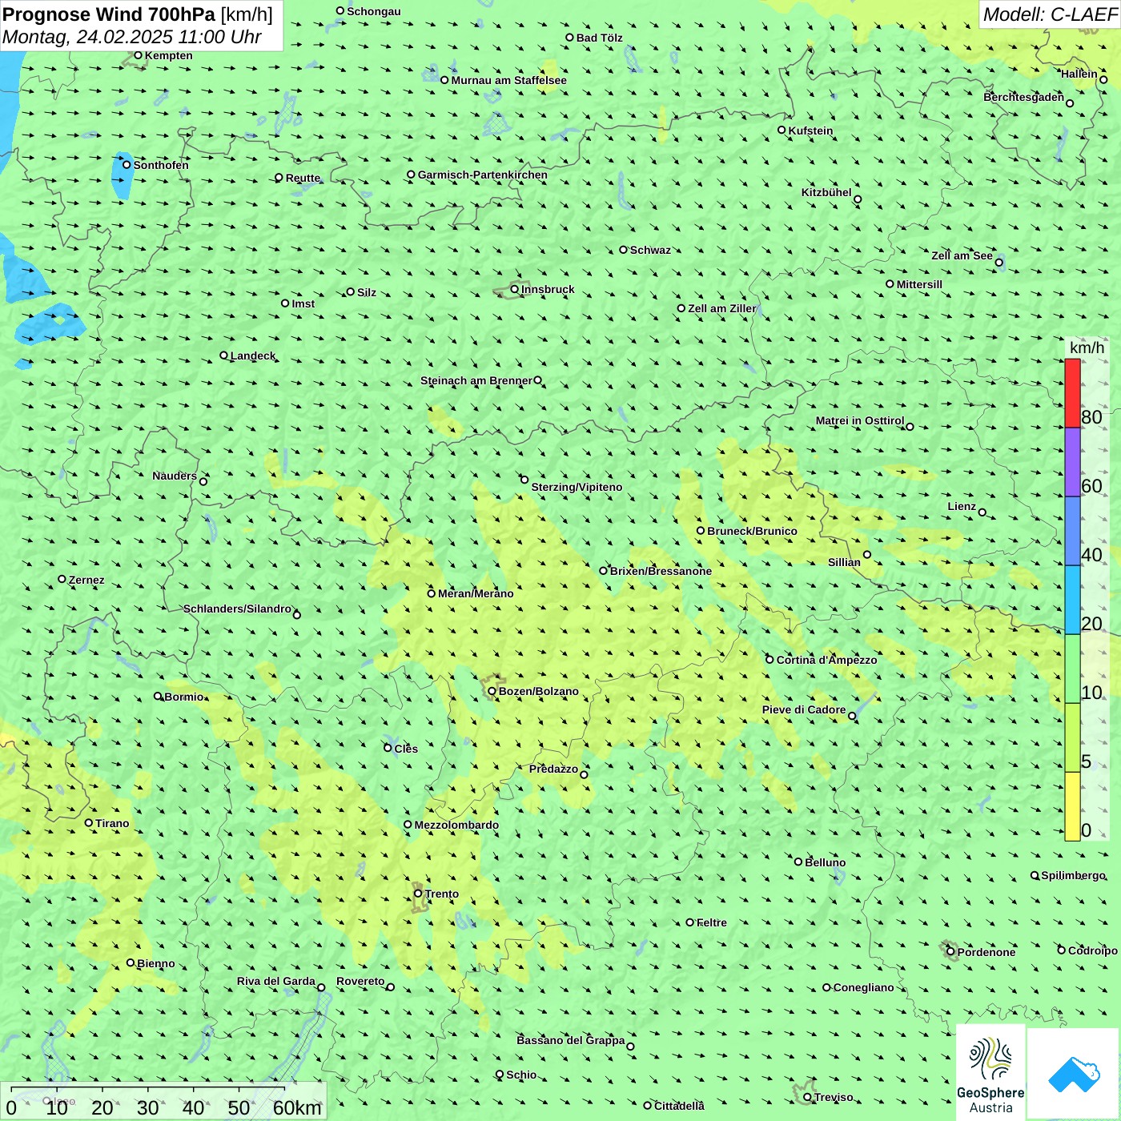Click the 'Schlanders/Silandro' label
Image resolution: width=1121 pixels, height=1121 pixels.
pyautogui.click(x=238, y=609)
